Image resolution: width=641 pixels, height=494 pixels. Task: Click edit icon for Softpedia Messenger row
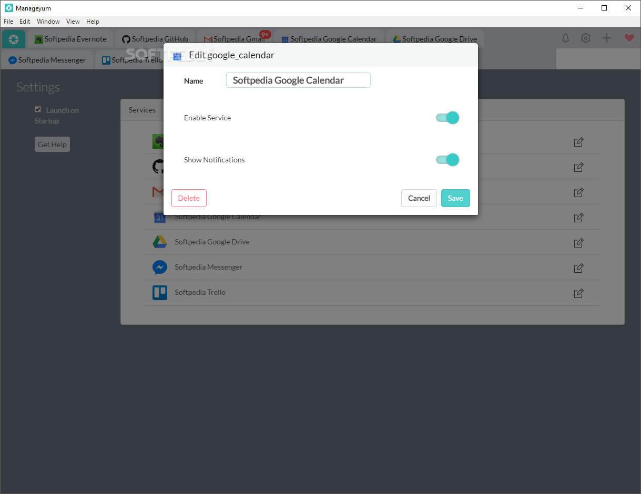click(578, 268)
